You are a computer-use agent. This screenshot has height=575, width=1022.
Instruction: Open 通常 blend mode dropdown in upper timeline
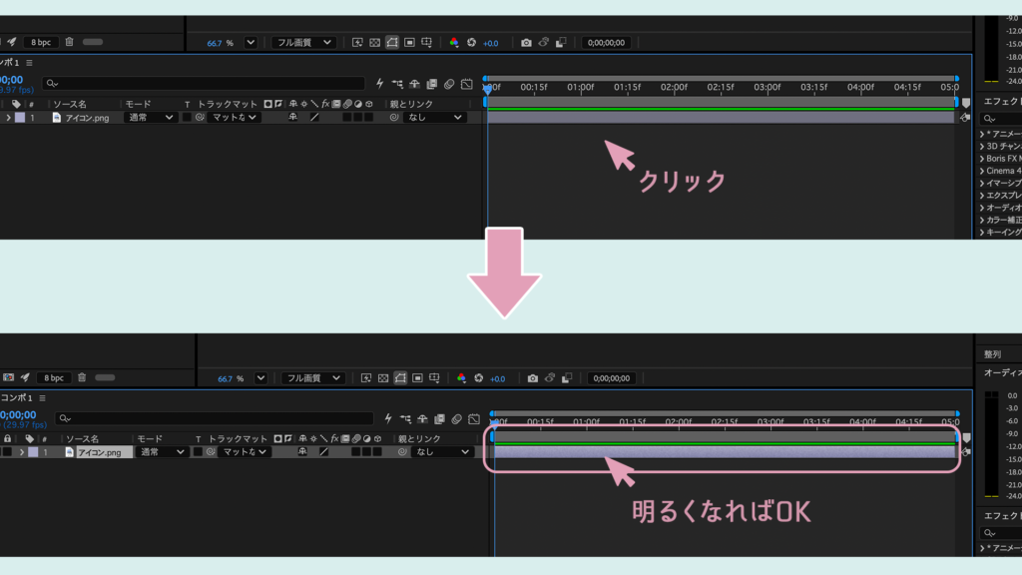(150, 118)
